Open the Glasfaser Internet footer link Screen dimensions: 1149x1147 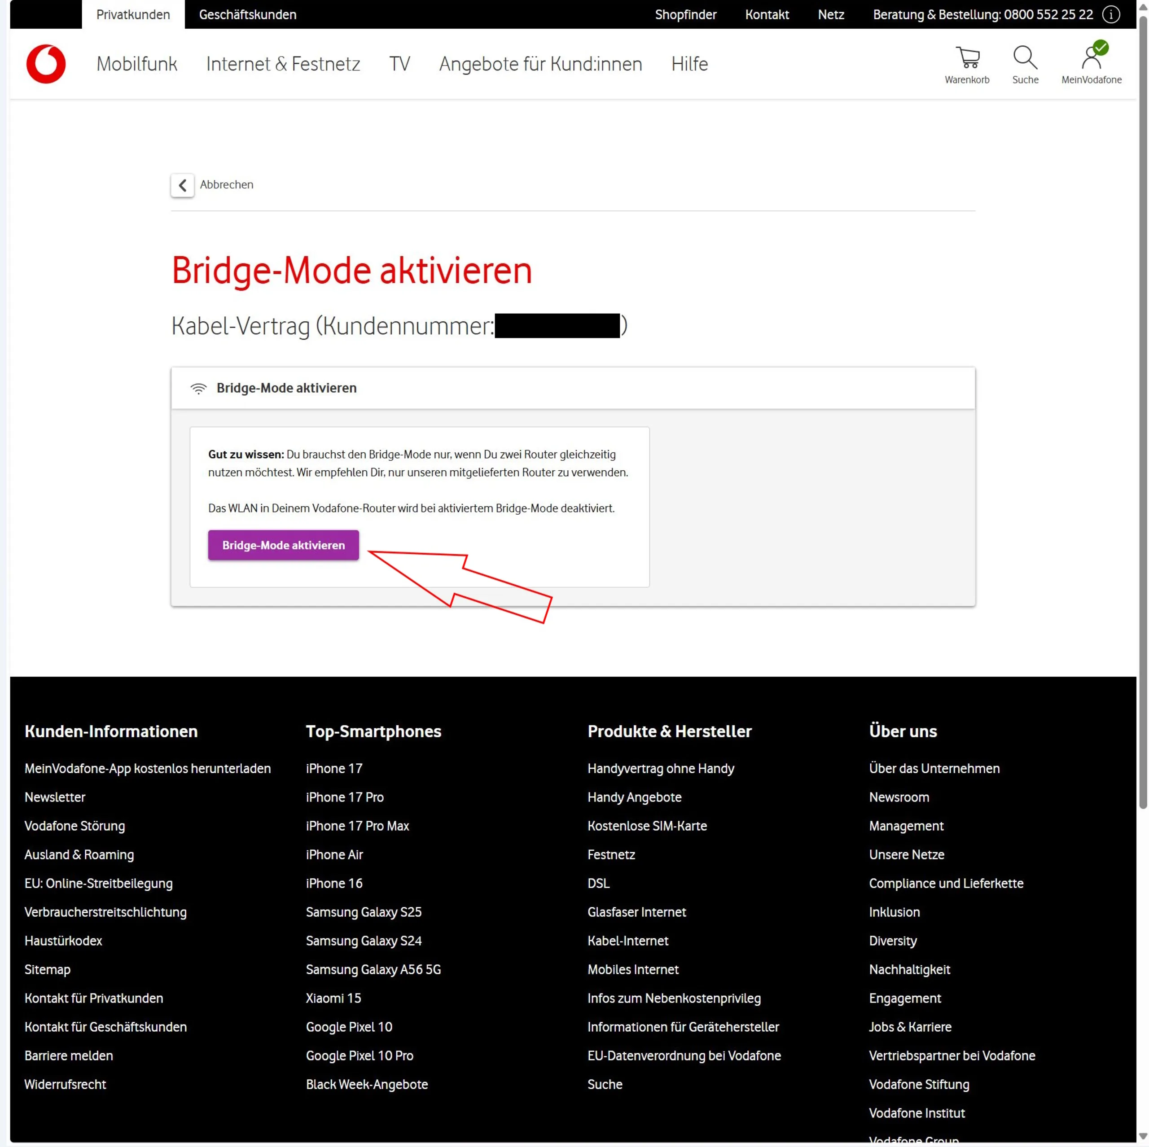[636, 912]
